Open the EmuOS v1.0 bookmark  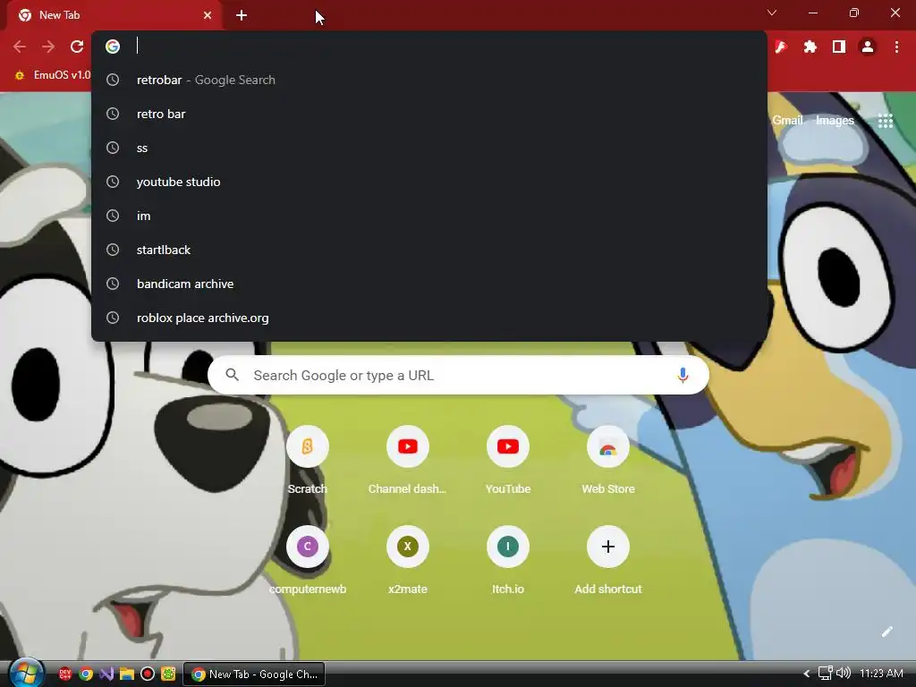pyautogui.click(x=53, y=75)
